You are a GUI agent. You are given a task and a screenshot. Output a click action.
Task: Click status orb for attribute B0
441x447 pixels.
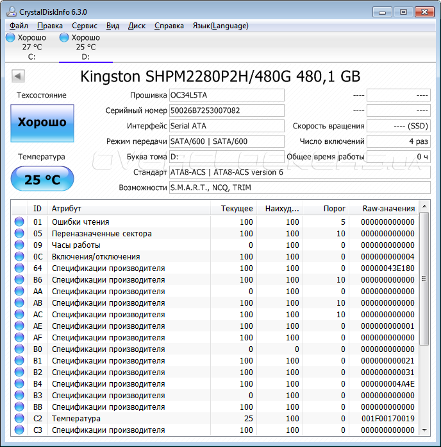tap(19, 349)
